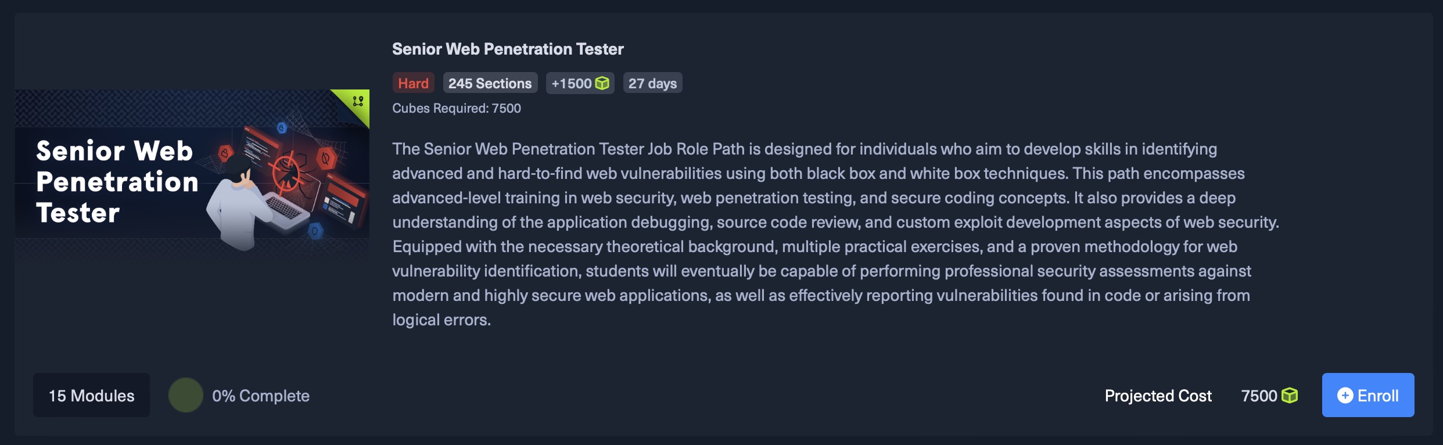
Task: Open the 15 Modules button
Action: pyautogui.click(x=91, y=395)
